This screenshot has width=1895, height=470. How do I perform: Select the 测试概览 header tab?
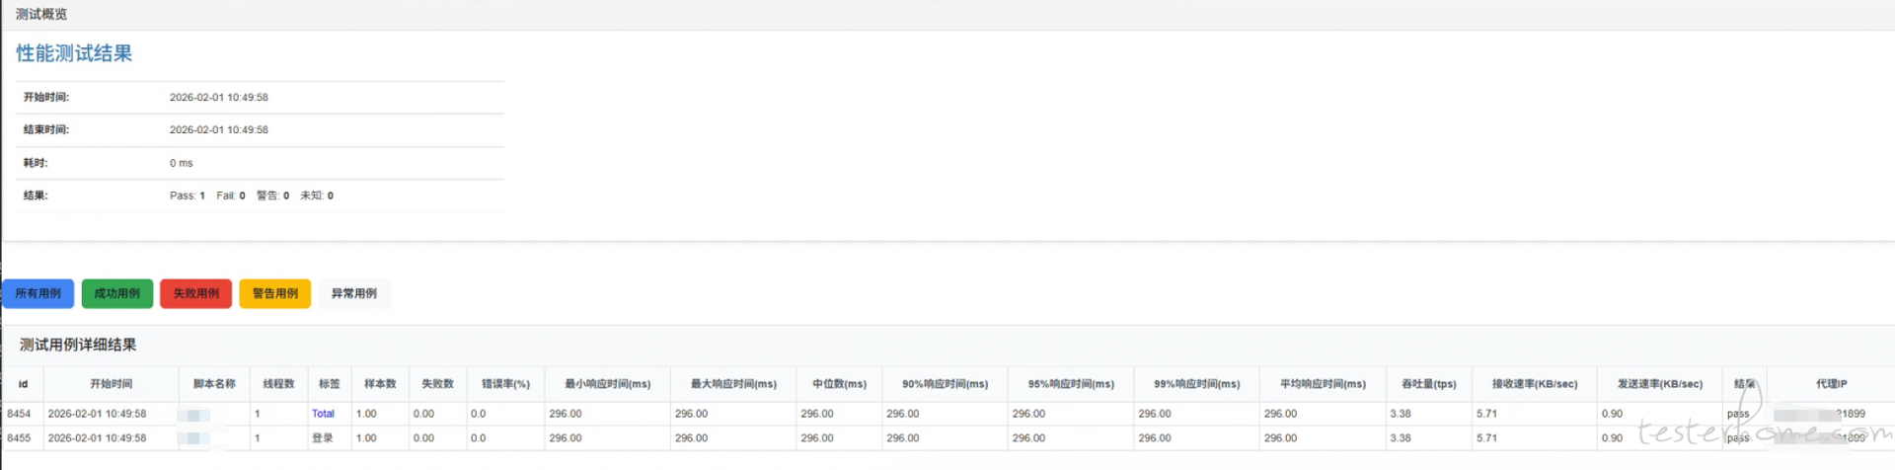click(x=41, y=14)
